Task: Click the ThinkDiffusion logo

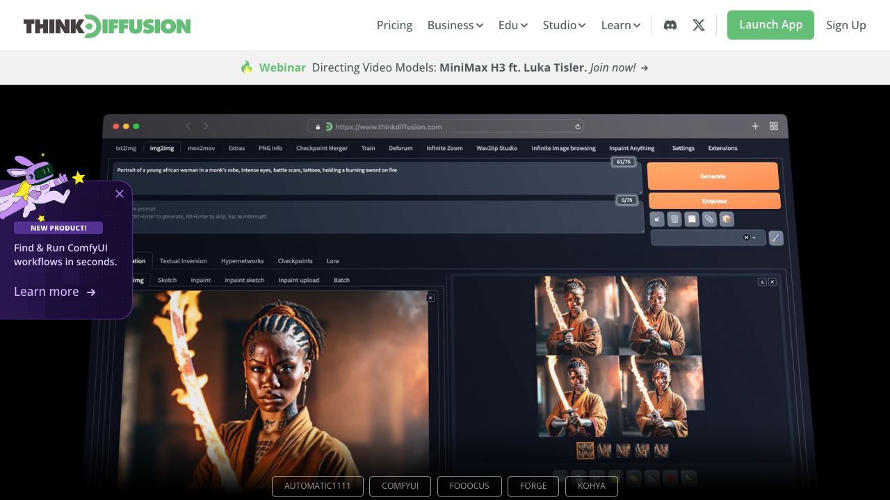Action: coord(107,26)
